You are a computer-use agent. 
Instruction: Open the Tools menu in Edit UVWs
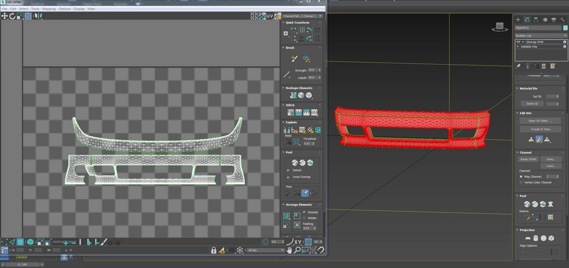[35, 9]
